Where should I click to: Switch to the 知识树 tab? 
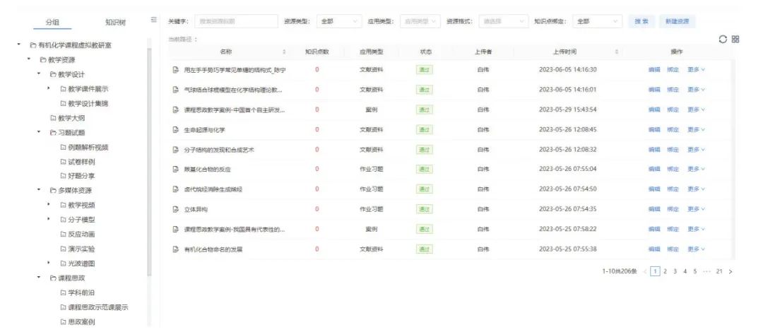tap(115, 23)
